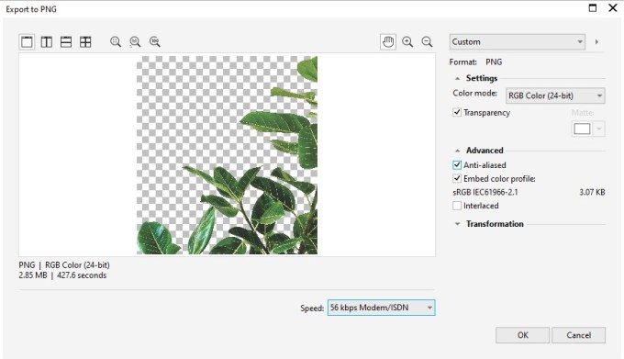624x359 pixels.
Task: Open the Matte color dropdown arrow
Action: pos(599,129)
